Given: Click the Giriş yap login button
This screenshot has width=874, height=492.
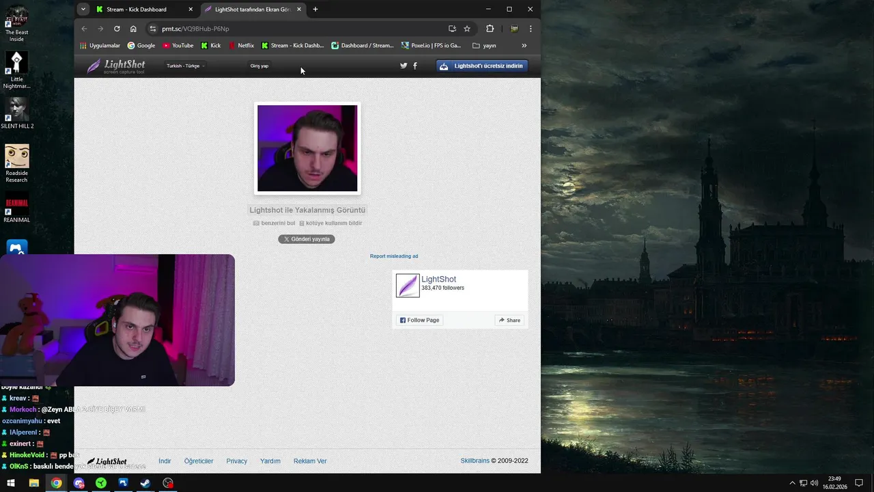Looking at the screenshot, I should (259, 66).
